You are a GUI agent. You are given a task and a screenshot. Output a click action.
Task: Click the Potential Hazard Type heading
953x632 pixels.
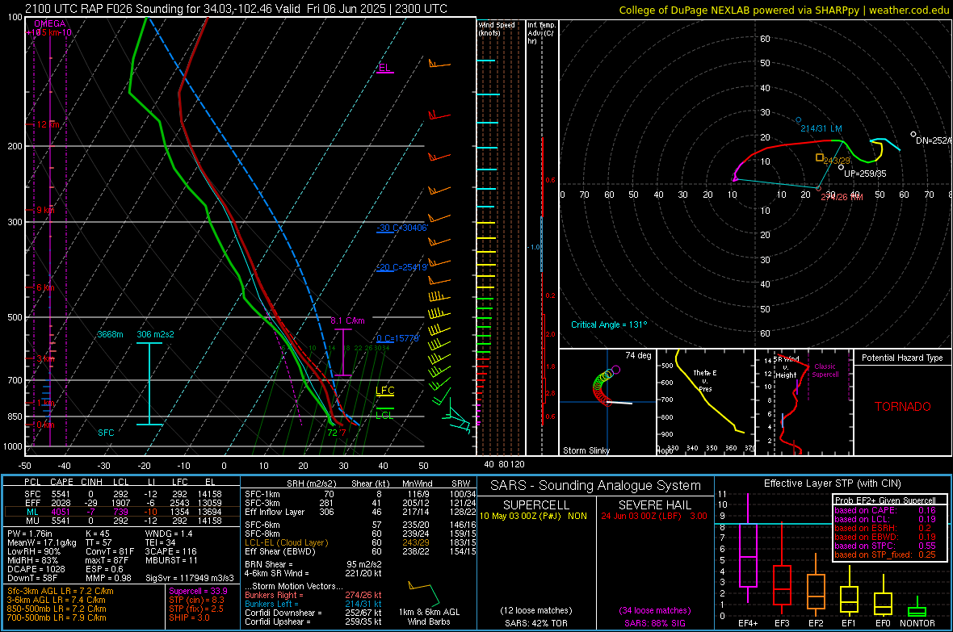point(903,358)
